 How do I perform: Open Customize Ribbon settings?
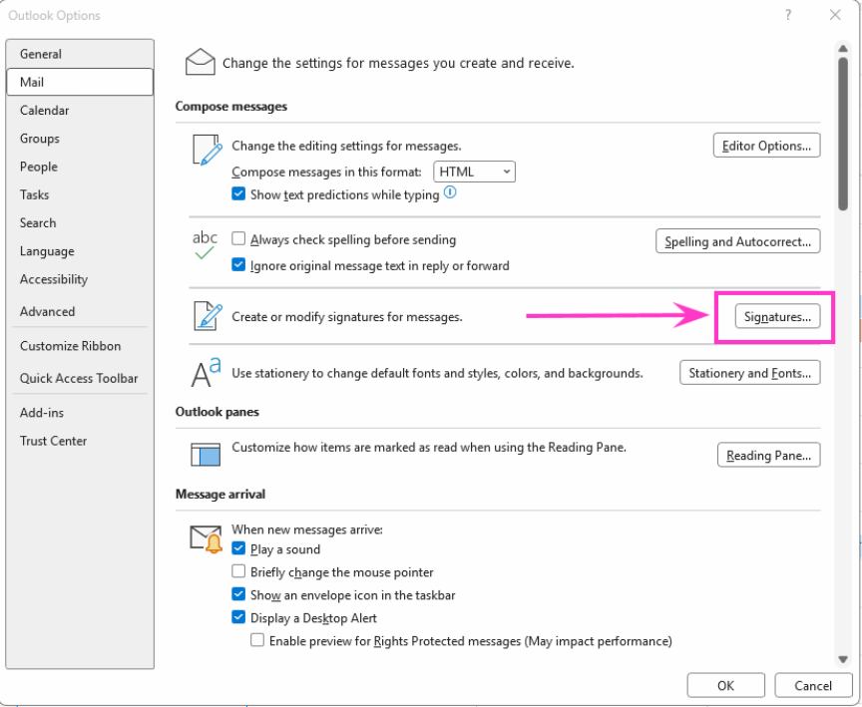pyautogui.click(x=80, y=346)
